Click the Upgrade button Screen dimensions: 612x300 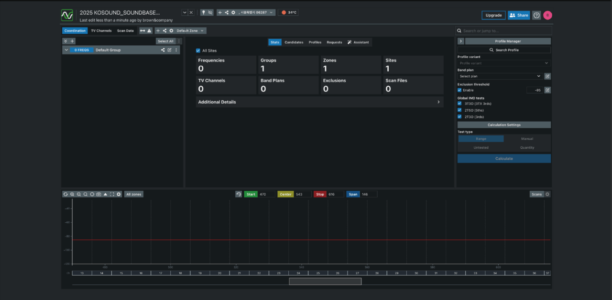click(x=493, y=15)
